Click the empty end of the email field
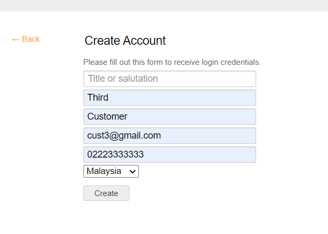 pos(222,136)
